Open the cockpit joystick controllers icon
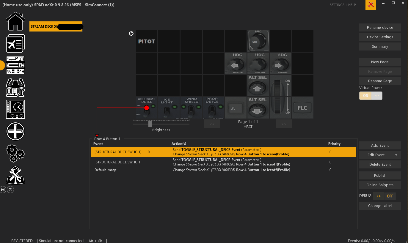 click(15, 87)
